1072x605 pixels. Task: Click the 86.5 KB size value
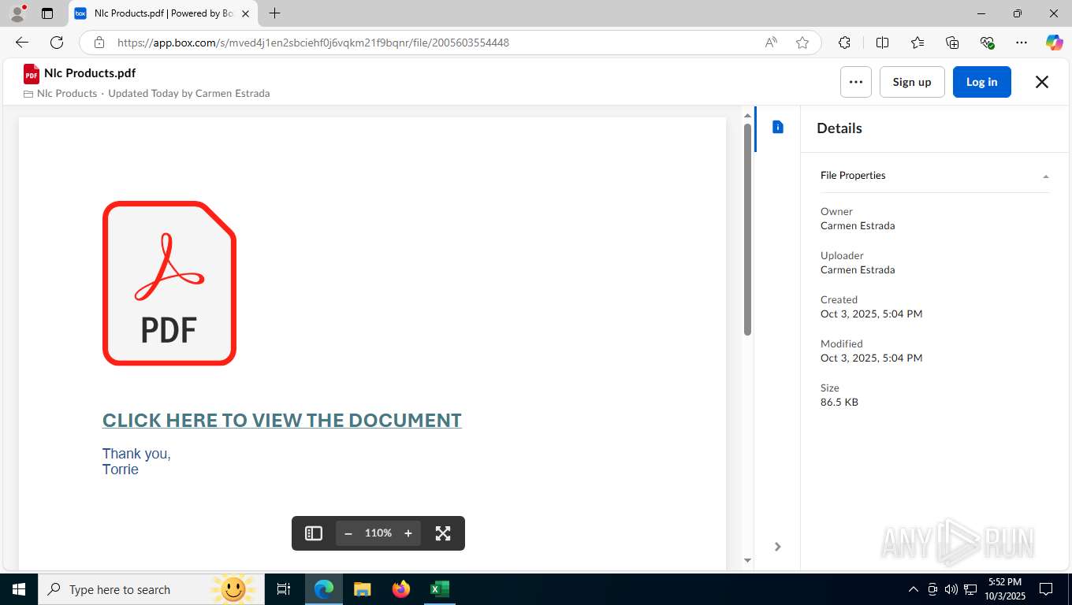click(839, 402)
